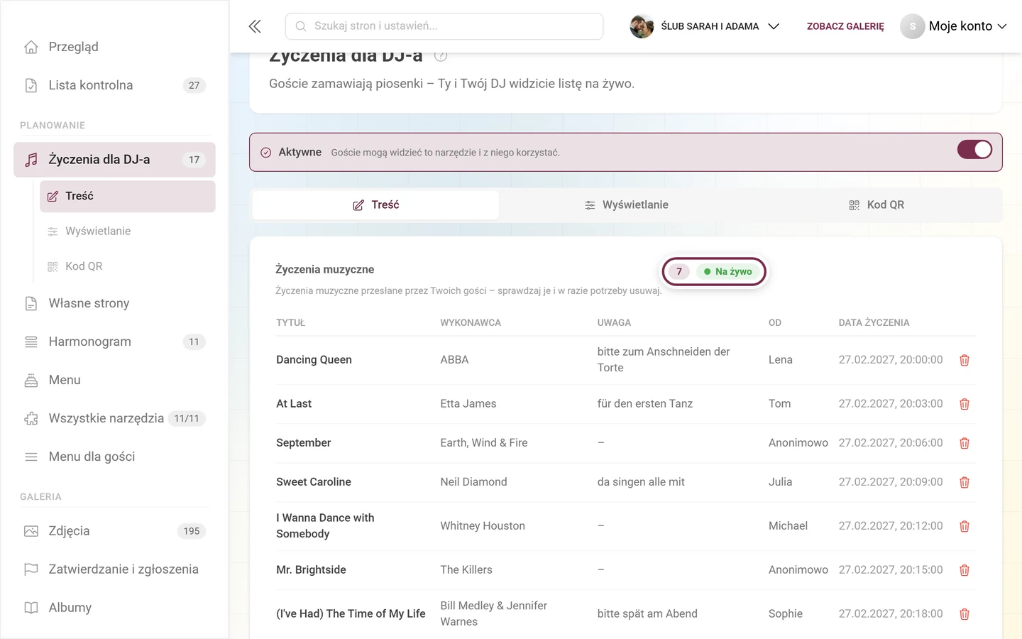Image resolution: width=1022 pixels, height=639 pixels.
Task: Select the Dancing Queen title cell
Action: [314, 360]
